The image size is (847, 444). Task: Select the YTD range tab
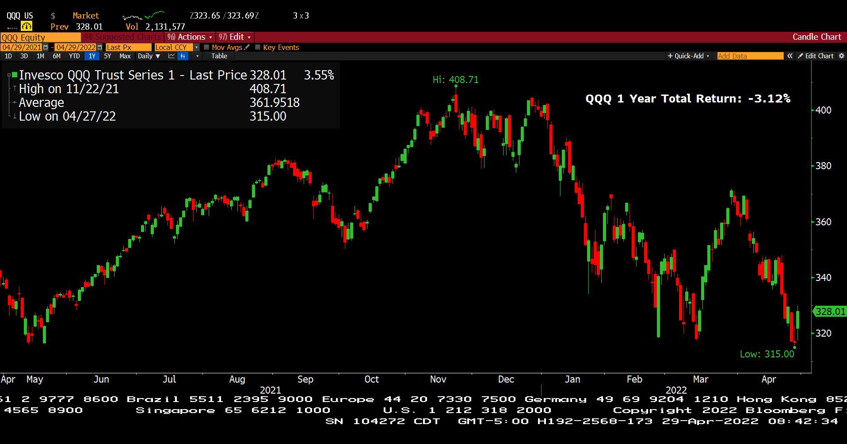coord(74,56)
